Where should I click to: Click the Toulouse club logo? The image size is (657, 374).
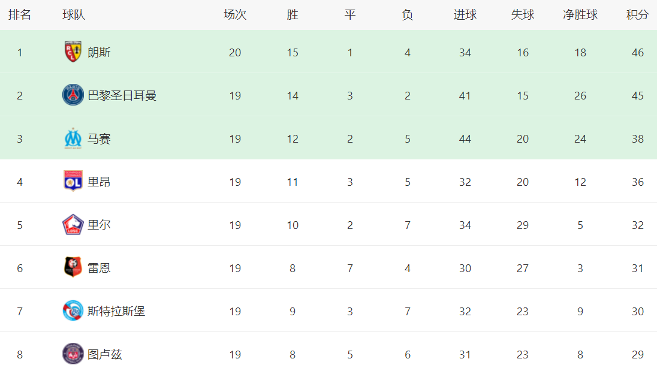[x=73, y=354]
